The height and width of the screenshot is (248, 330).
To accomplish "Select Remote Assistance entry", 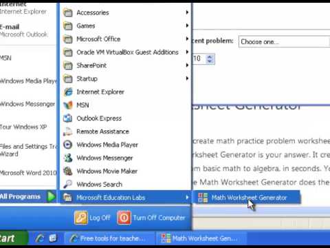I will click(125, 132).
